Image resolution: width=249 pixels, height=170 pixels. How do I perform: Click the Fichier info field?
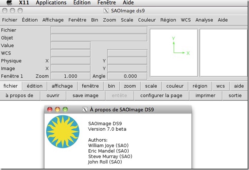coord(99,30)
